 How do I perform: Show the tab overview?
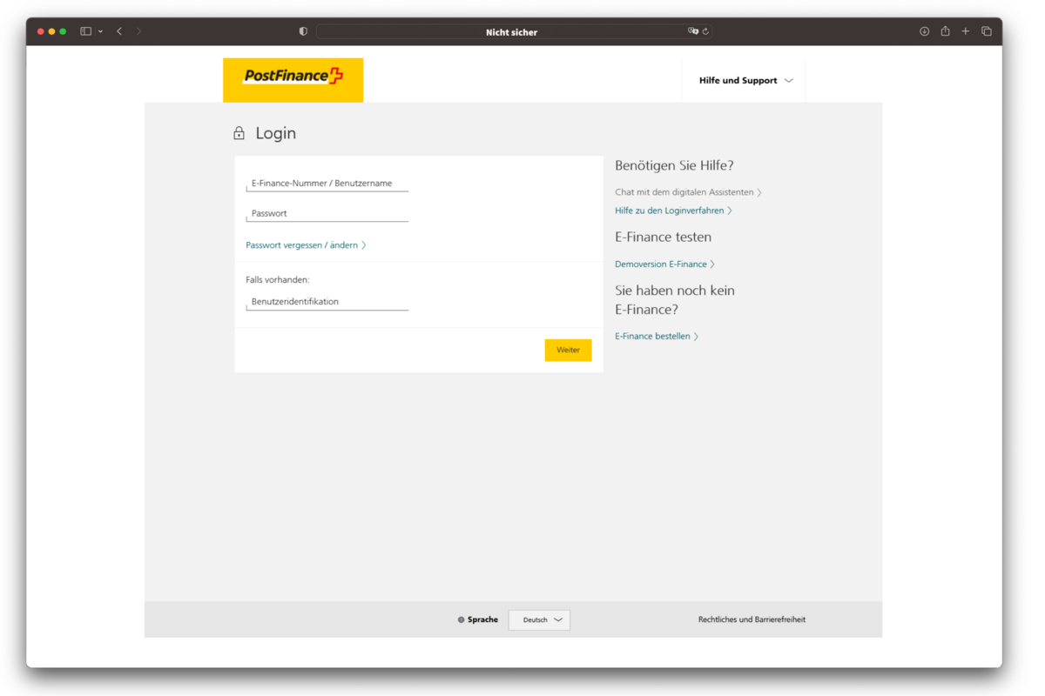[x=987, y=31]
